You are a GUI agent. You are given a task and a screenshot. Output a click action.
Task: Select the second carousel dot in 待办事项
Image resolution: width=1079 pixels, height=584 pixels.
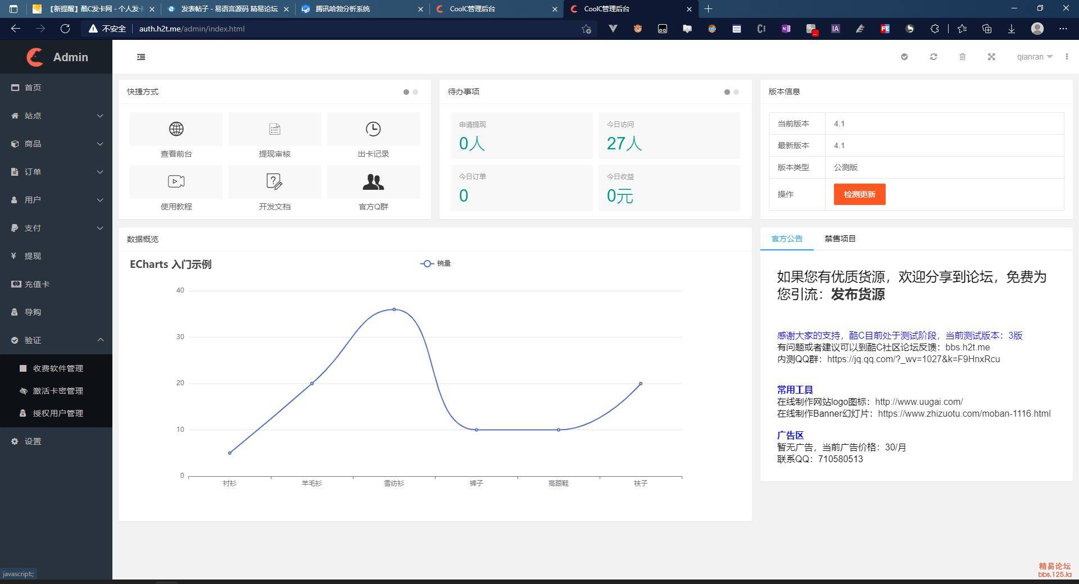coord(735,92)
